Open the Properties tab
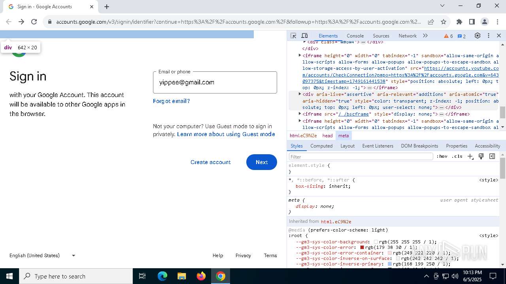506x284 pixels. [457, 146]
